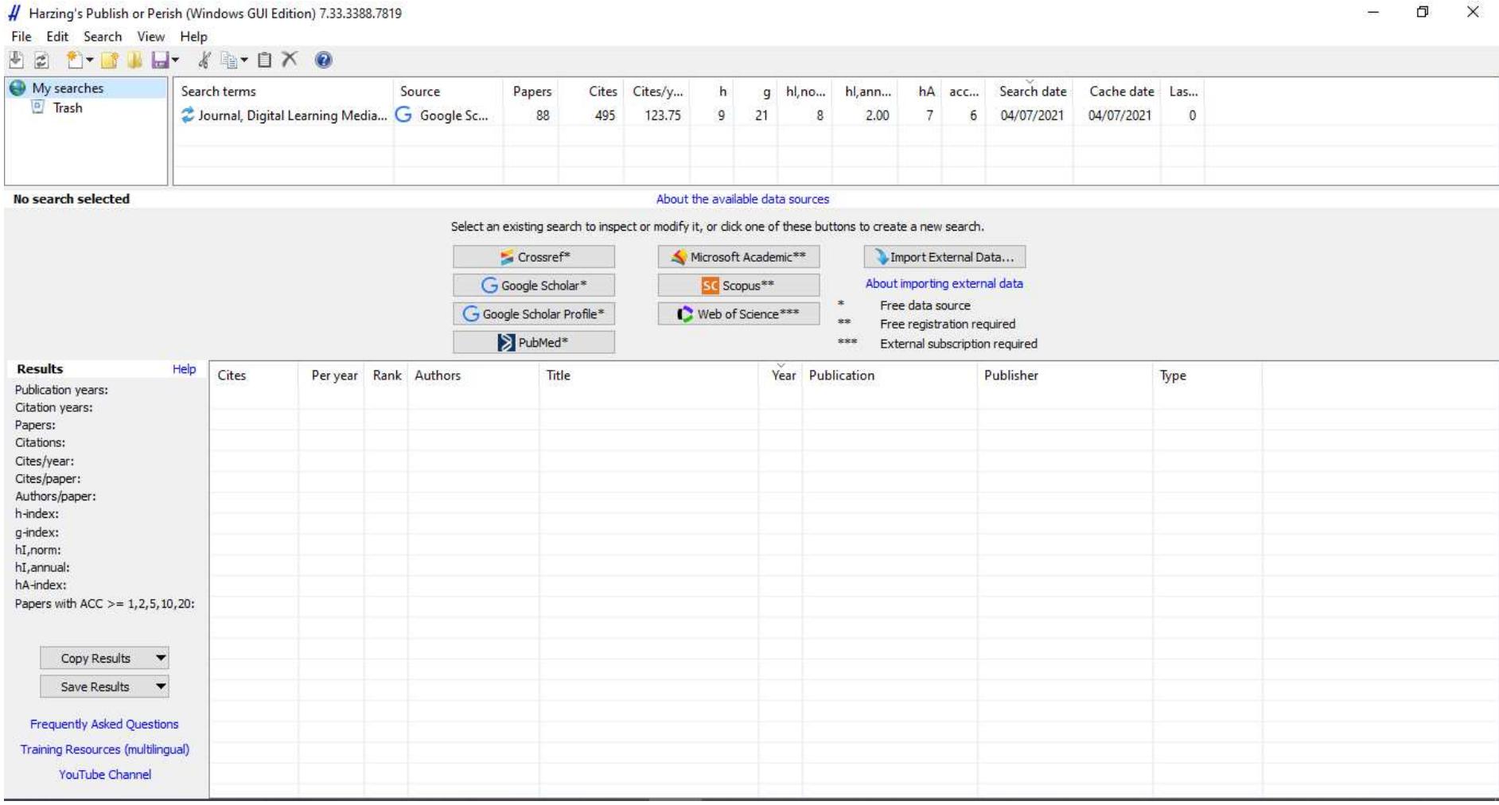Select My searches in the tree
This screenshot has height=805, width=1499.
(68, 88)
